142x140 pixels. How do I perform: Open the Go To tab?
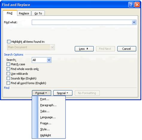pos(38,13)
